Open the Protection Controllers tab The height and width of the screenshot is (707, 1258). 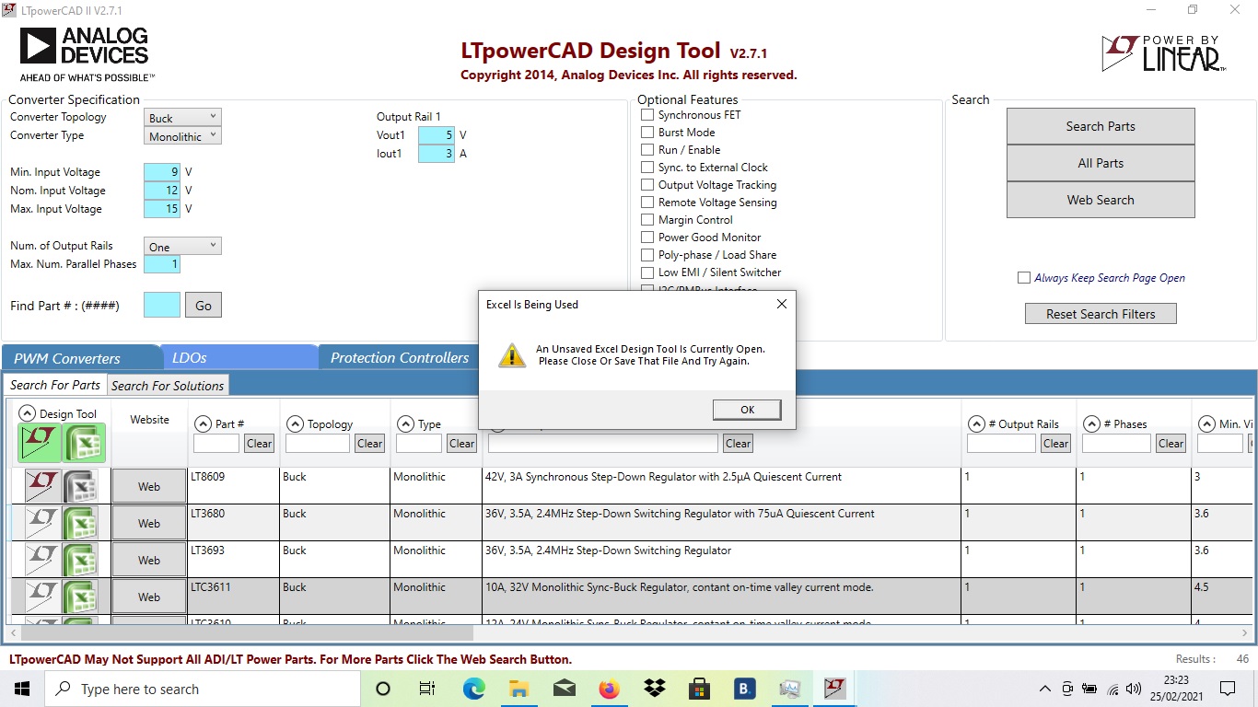point(400,358)
